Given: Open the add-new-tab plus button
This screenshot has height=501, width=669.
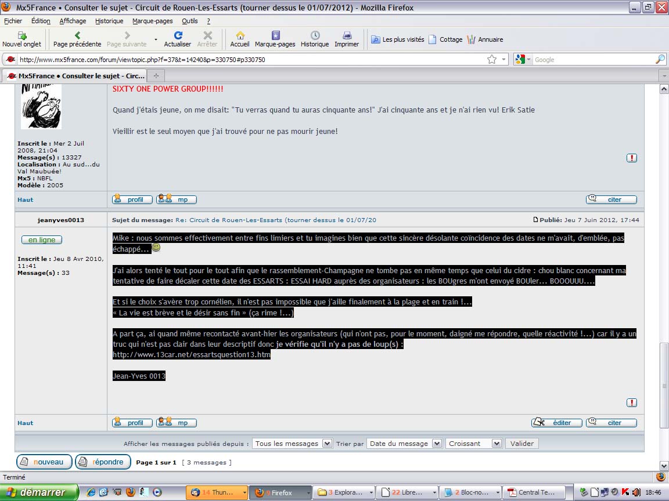Looking at the screenshot, I should pyautogui.click(x=156, y=76).
